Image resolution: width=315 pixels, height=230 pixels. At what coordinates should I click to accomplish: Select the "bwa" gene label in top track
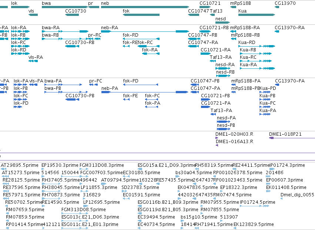click(46, 3)
